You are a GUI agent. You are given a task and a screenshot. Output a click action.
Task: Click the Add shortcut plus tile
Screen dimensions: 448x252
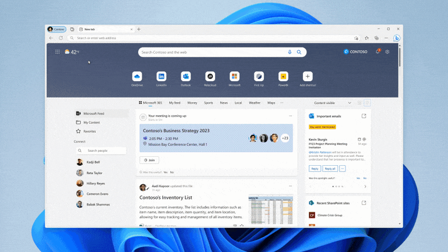(307, 76)
